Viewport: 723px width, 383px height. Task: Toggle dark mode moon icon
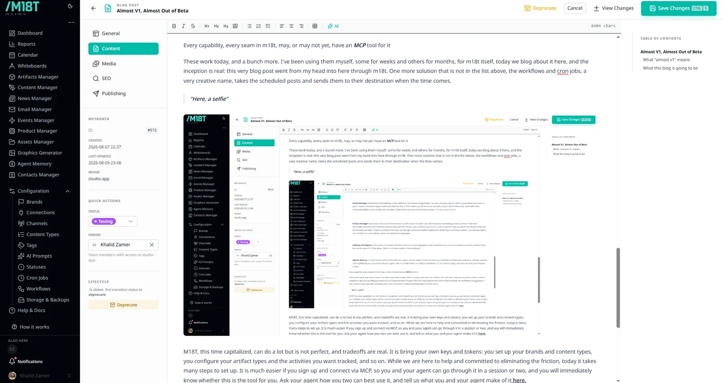click(70, 6)
